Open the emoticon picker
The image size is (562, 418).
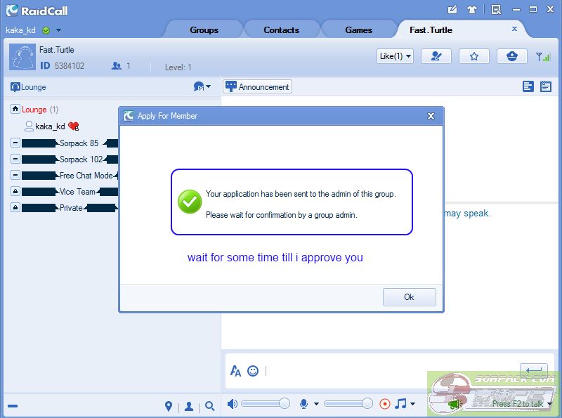point(253,371)
